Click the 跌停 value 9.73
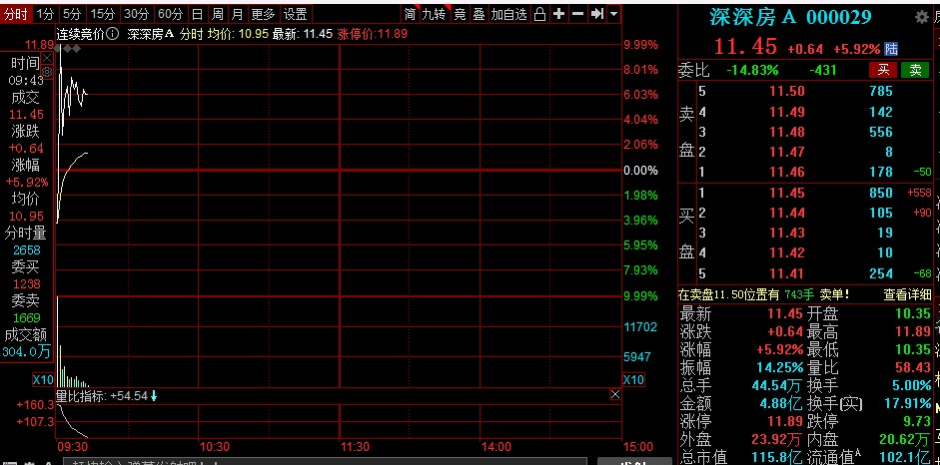Viewport: 940px width, 465px height. click(x=918, y=421)
